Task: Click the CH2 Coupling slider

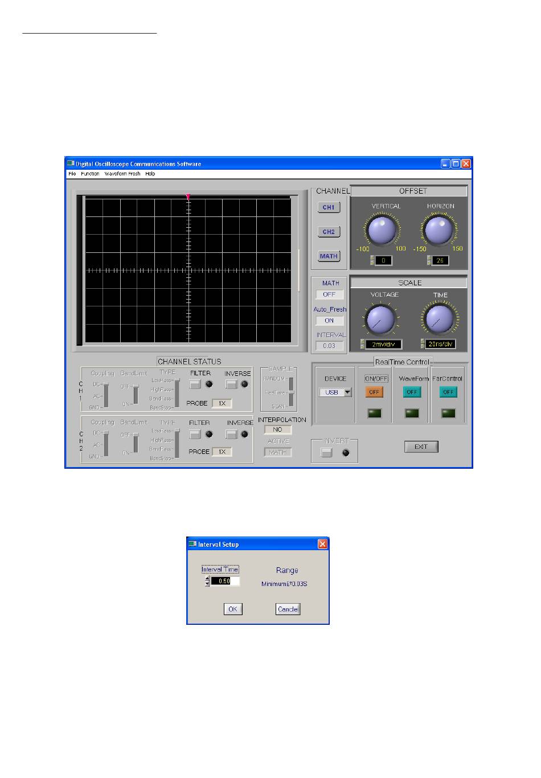Action: click(x=106, y=444)
